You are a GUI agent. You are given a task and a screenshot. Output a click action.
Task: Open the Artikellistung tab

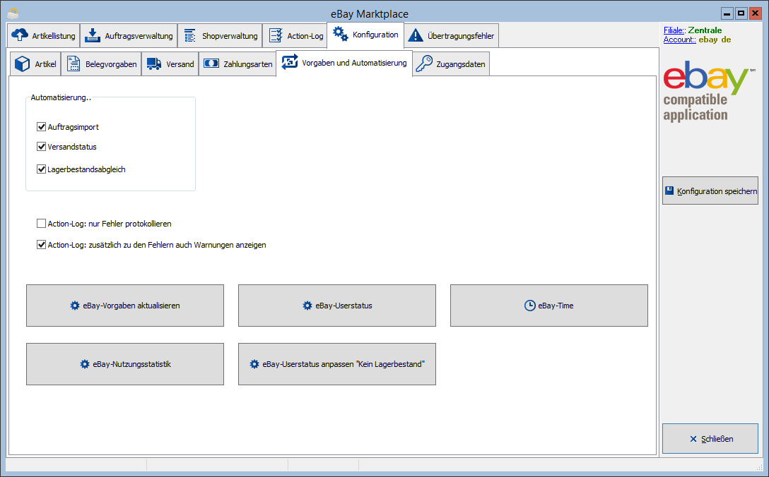[44, 36]
